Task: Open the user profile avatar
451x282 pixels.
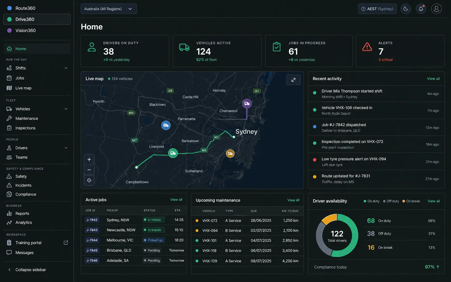Action: click(436, 9)
